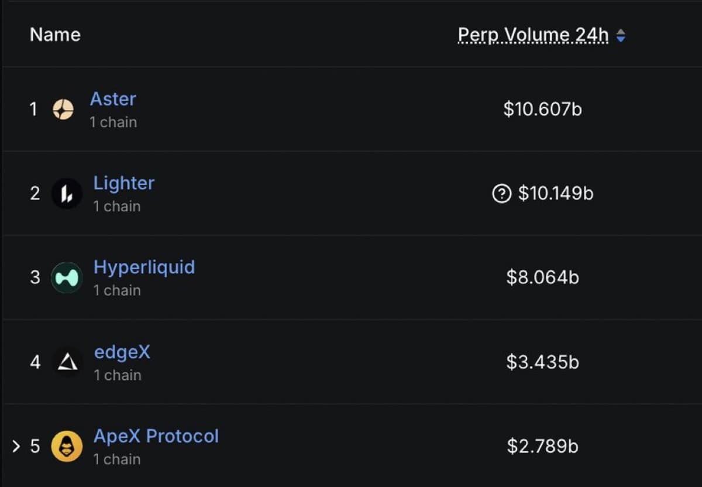Screen dimensions: 702x487
Task: Click the Perp Volume 24h header
Action: coord(533,35)
